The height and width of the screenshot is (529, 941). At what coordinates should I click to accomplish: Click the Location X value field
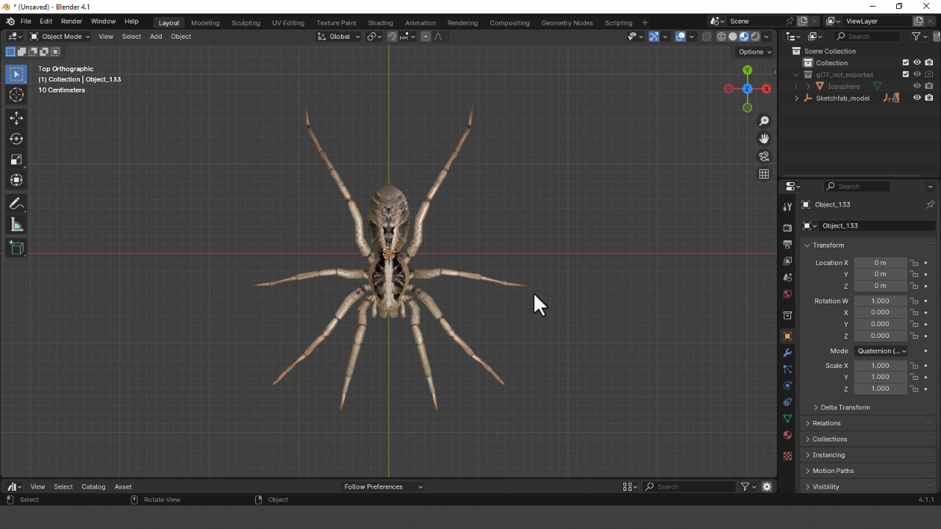[x=879, y=262]
